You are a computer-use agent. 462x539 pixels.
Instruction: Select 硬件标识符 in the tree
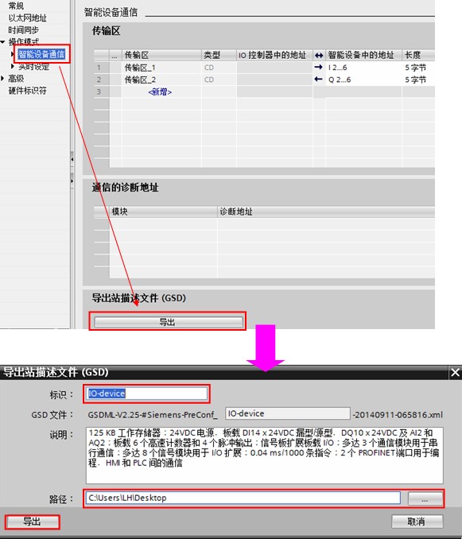(x=28, y=91)
